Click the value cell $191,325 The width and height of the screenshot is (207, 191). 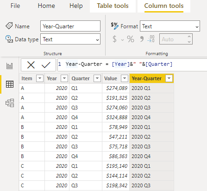pyautogui.click(x=116, y=98)
